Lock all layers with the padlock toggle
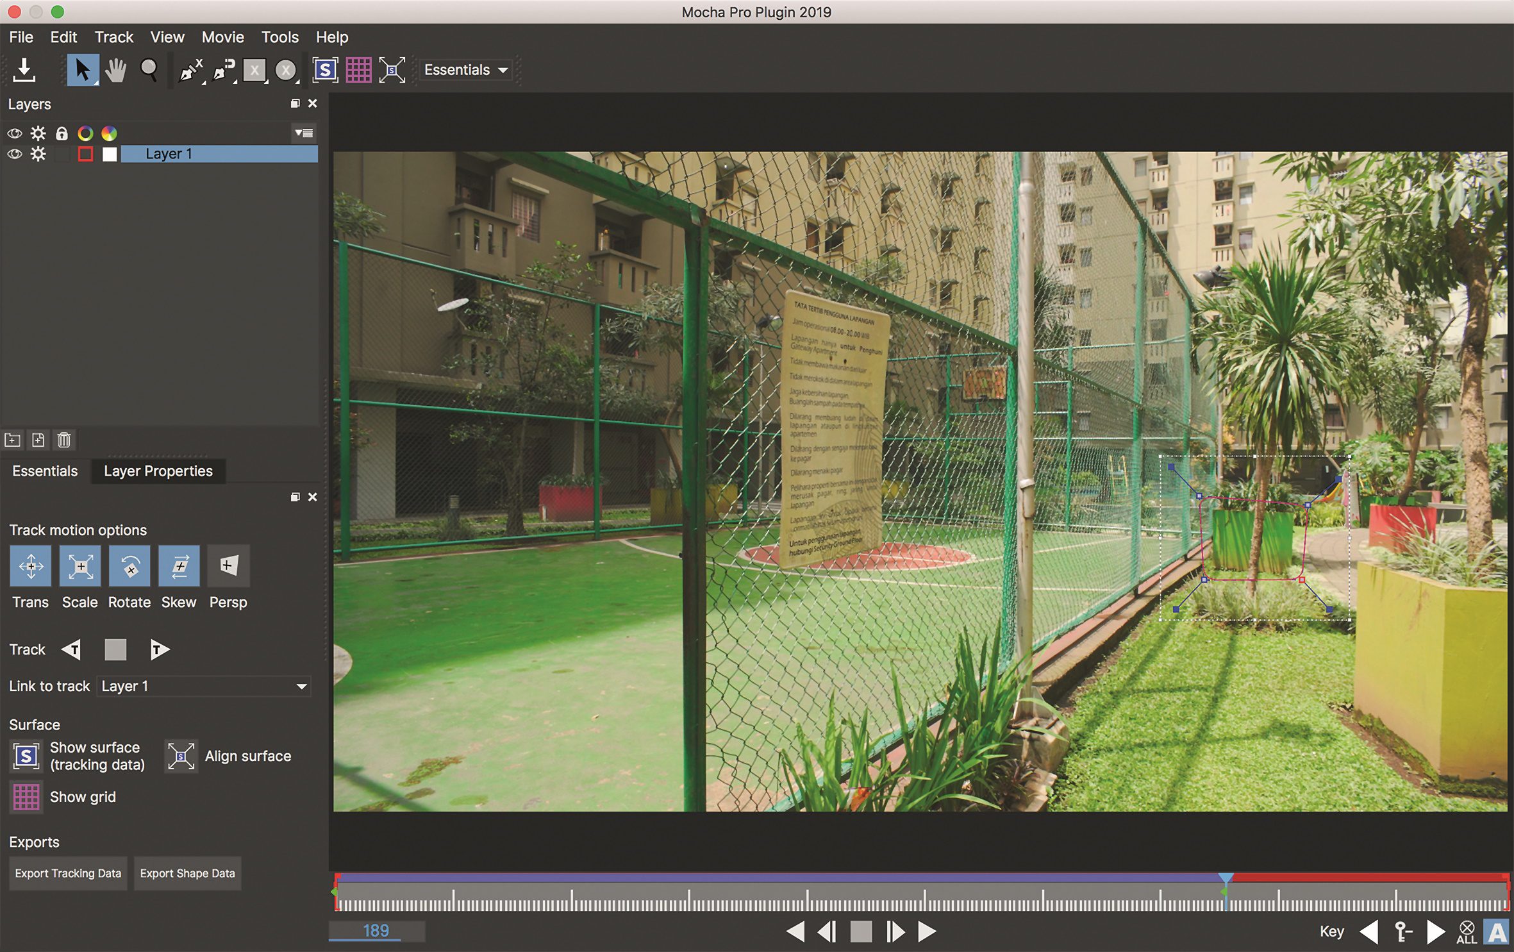This screenshot has height=952, width=1514. pyautogui.click(x=62, y=133)
